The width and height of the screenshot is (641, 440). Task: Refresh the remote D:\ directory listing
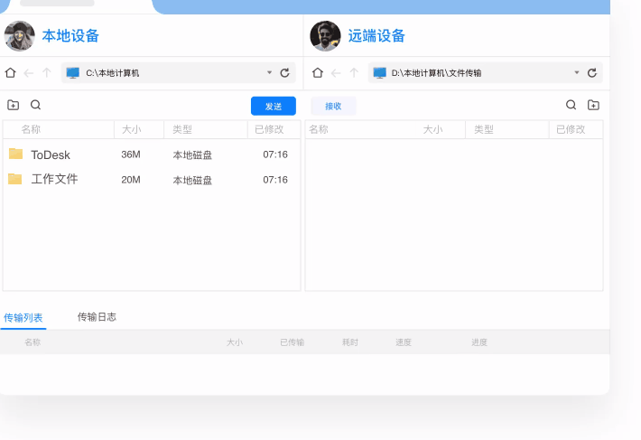pyautogui.click(x=592, y=73)
